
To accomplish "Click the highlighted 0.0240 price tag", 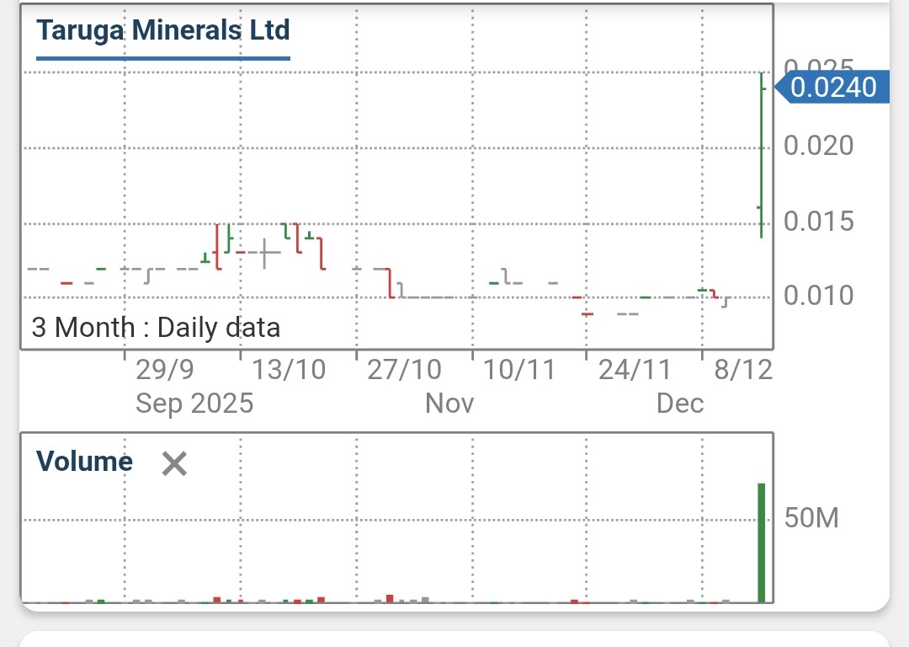I will point(835,86).
